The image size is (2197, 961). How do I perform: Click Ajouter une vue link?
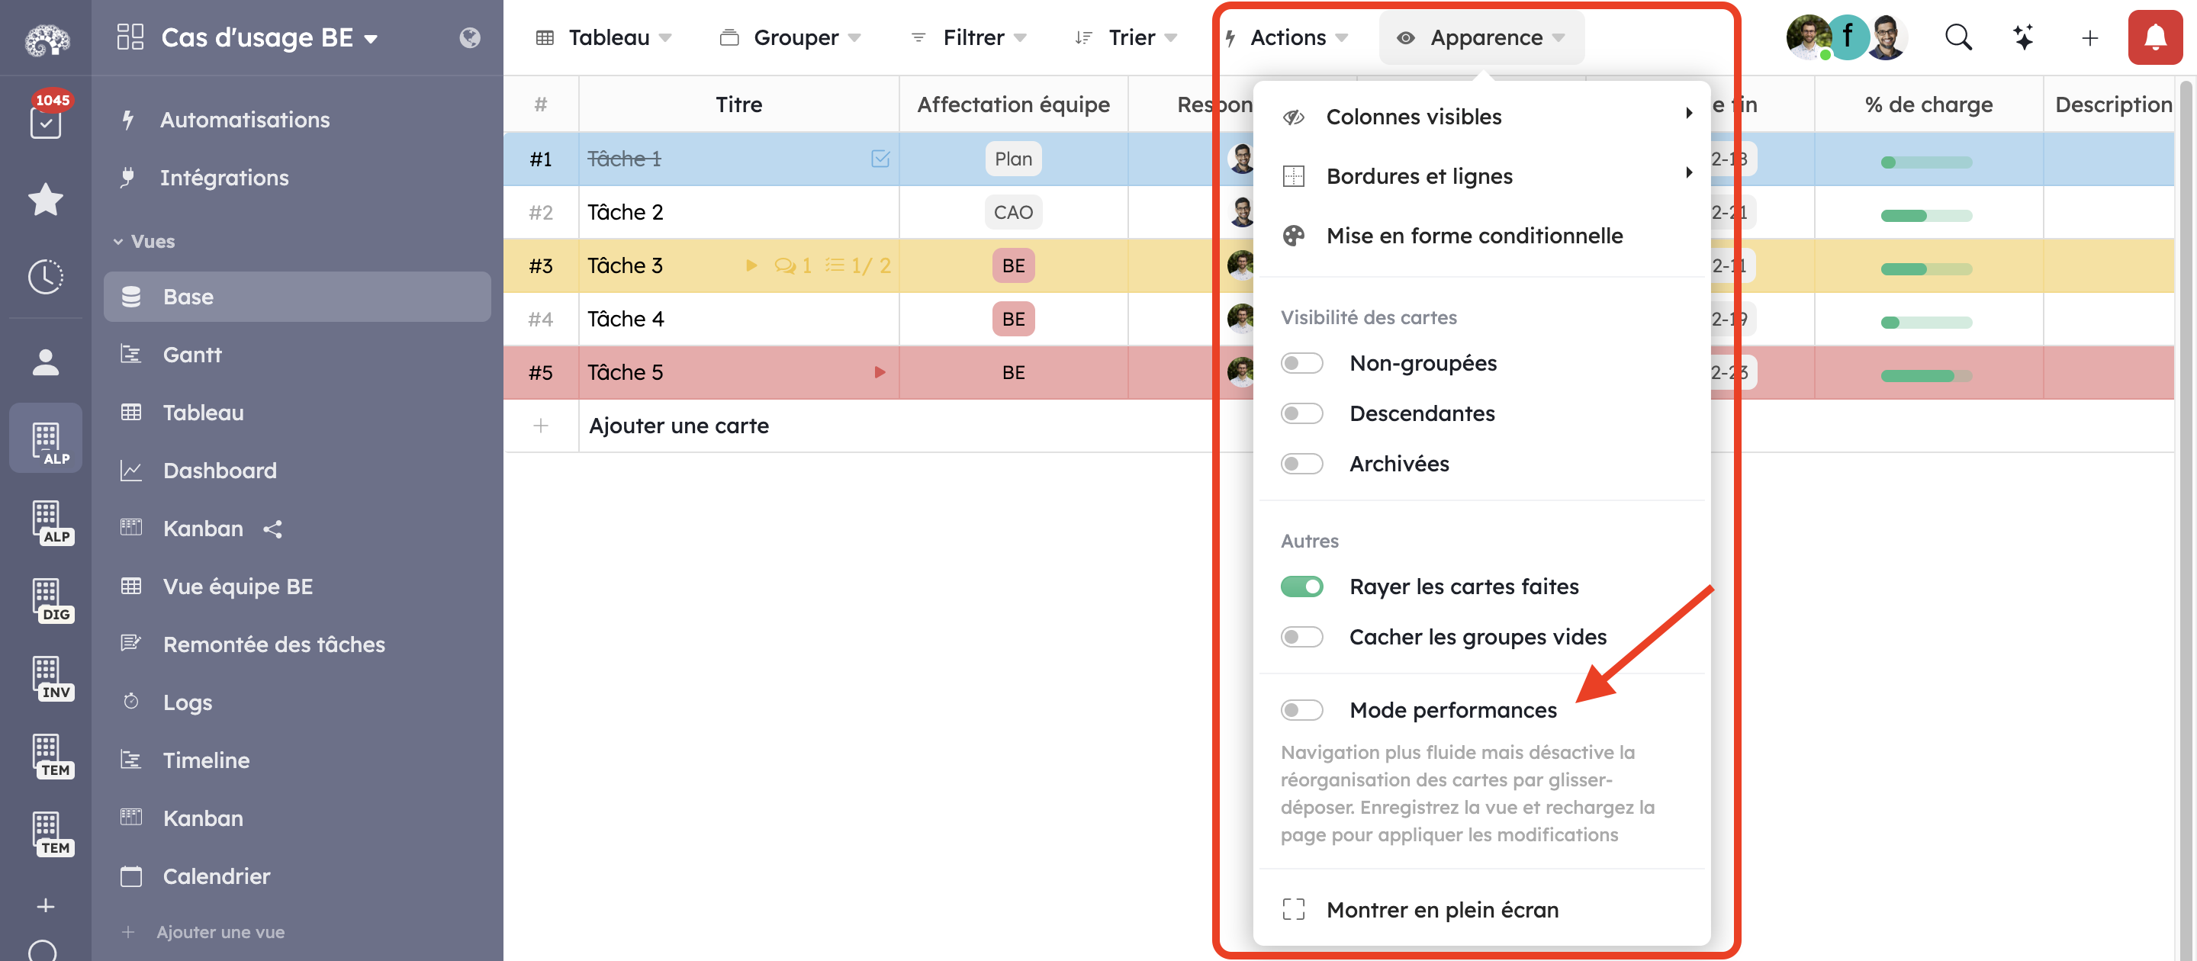coord(220,932)
